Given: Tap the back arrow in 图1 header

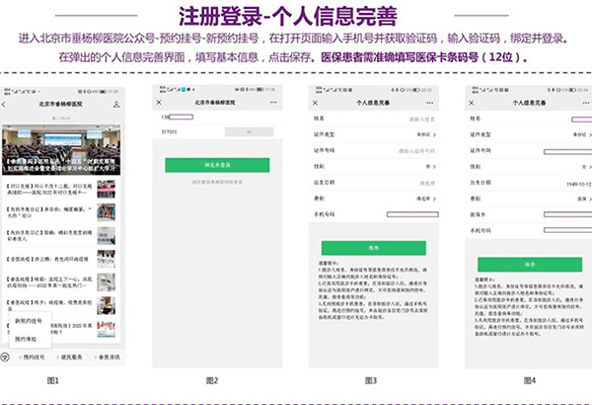Looking at the screenshot, I should [6, 103].
